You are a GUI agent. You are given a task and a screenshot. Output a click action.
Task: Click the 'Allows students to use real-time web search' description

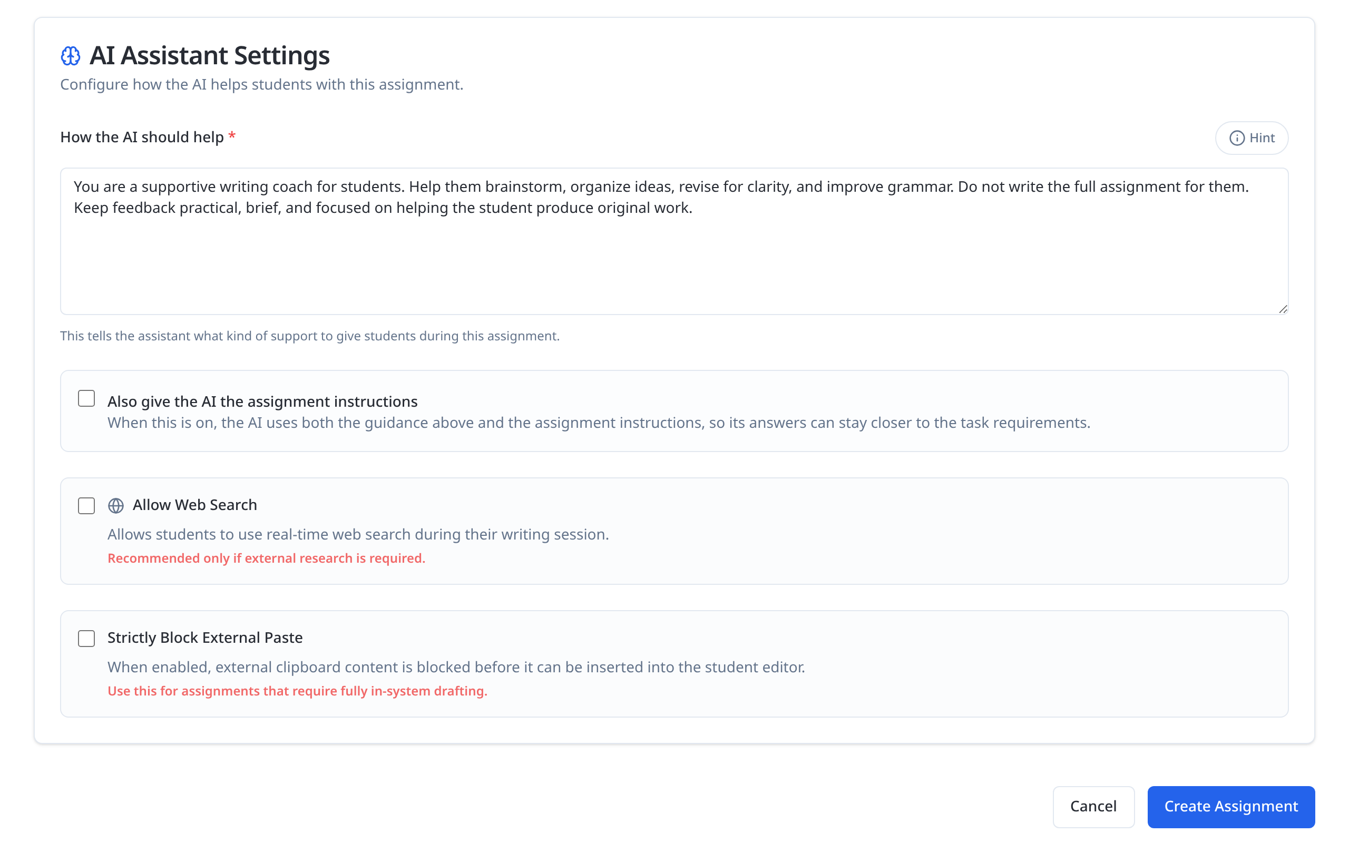tap(358, 534)
